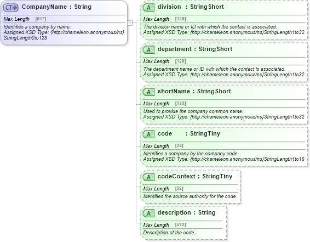This screenshot has height=242, width=310.
Task: Select the codeContext : StringTiny heading
Action: point(195,176)
